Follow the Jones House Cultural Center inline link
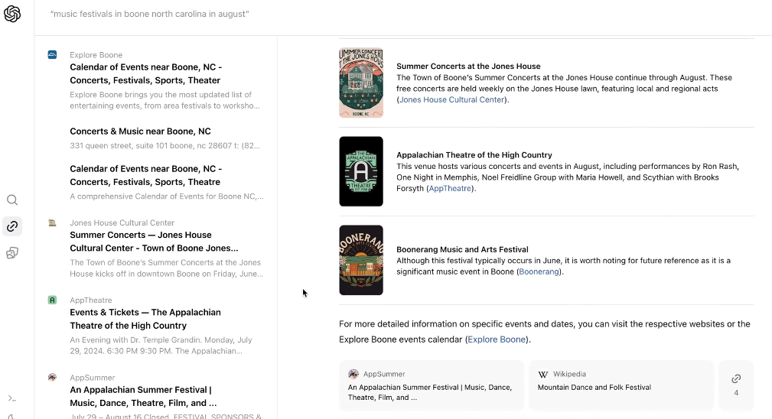The height and width of the screenshot is (419, 772). coord(451,100)
